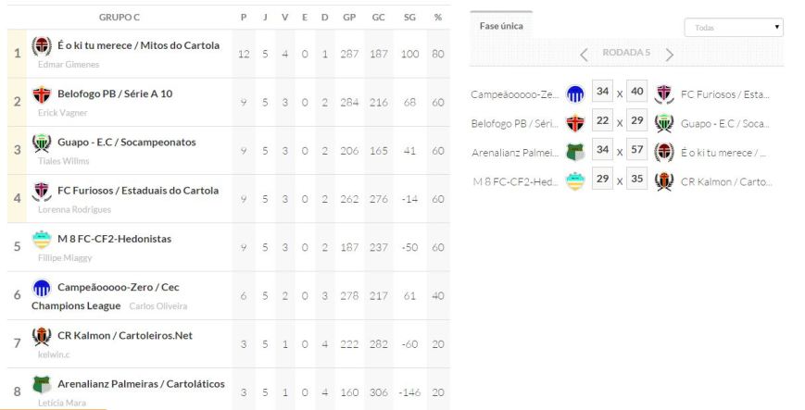Click the Arenalianz Palmeiras green crest in standings
This screenshot has width=805, height=410.
point(42,383)
